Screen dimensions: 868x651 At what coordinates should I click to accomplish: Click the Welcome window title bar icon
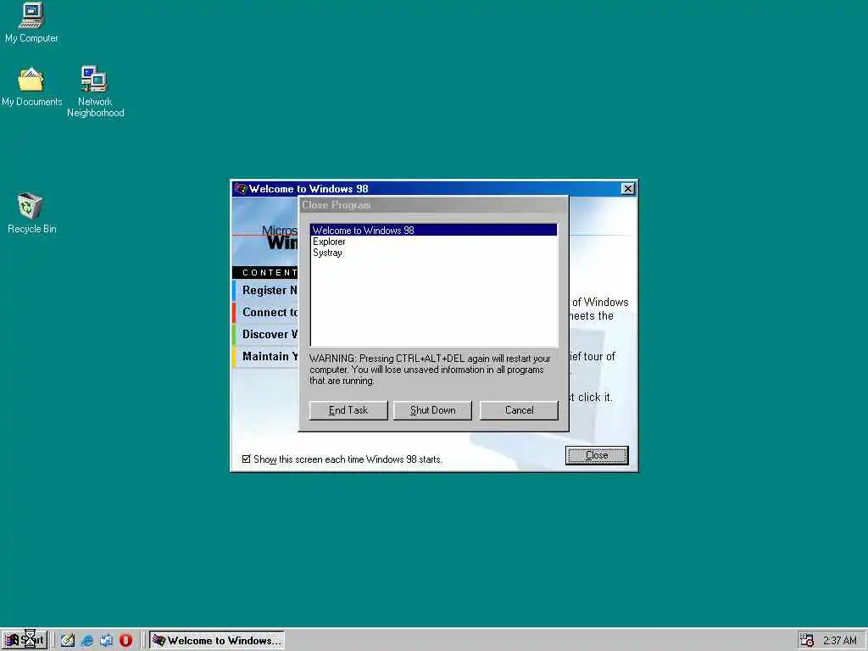(240, 189)
